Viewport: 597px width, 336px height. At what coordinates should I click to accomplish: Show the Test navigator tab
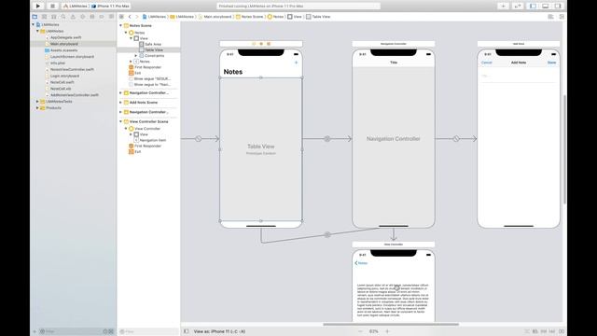(83, 17)
